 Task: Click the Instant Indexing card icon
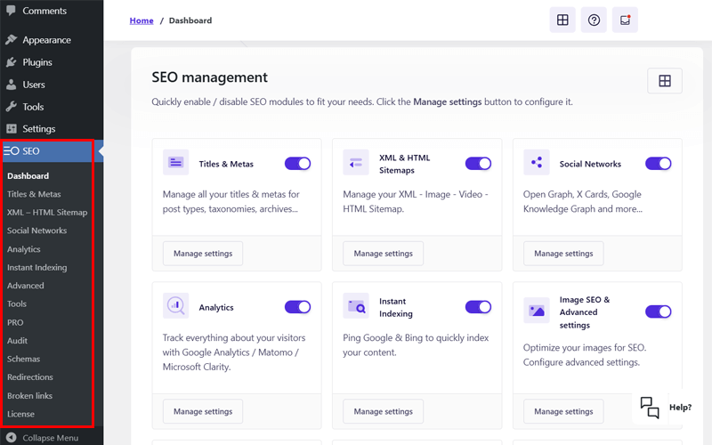tap(356, 305)
